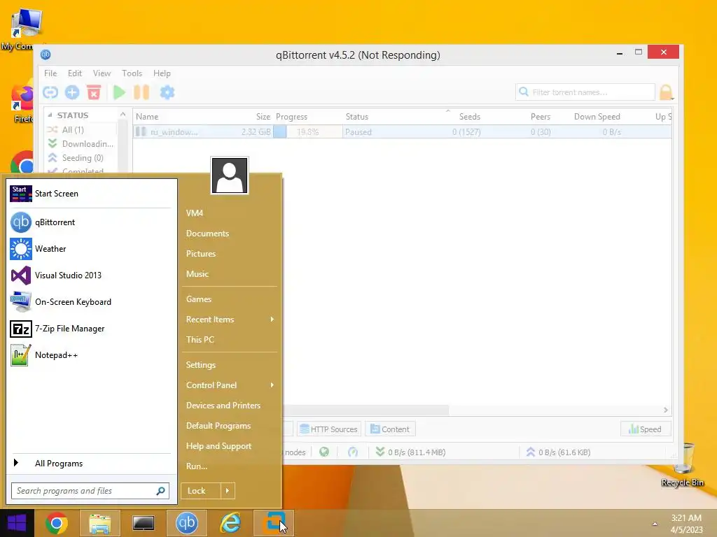Open Internet Explorer from taskbar
The width and height of the screenshot is (717, 537).
[x=230, y=523]
